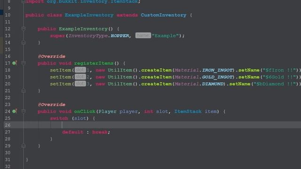Click the "§6Gold !!" string on line 19
The image size is (301, 169).
coord(279,77)
